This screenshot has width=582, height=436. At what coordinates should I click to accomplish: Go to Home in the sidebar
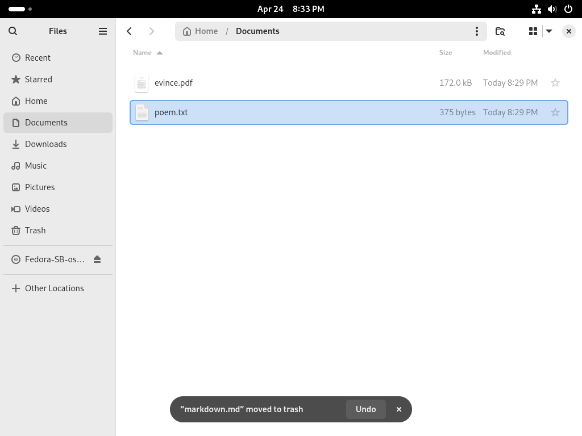[58, 101]
